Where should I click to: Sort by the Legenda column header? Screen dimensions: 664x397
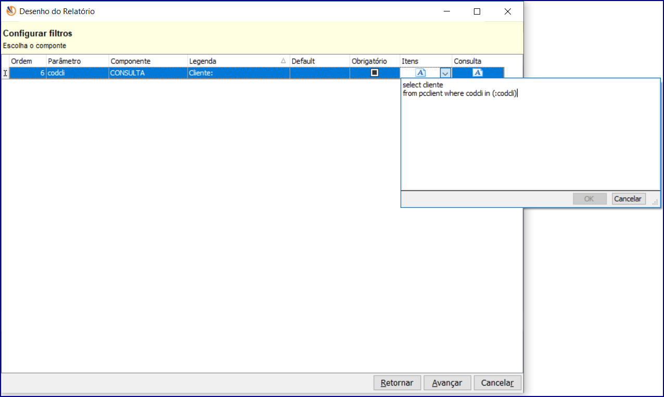238,61
